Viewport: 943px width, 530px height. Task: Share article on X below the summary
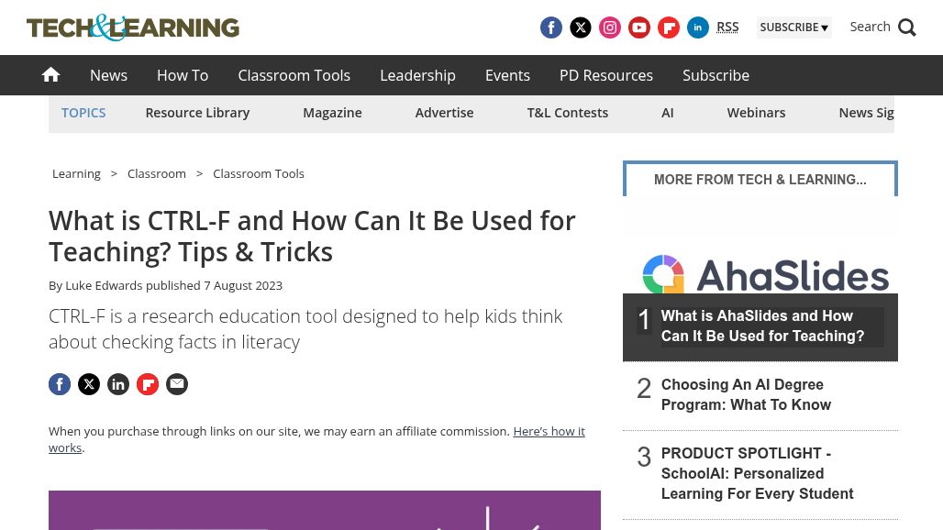click(89, 384)
